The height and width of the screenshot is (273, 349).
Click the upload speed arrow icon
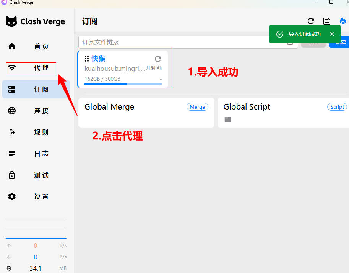click(9, 245)
